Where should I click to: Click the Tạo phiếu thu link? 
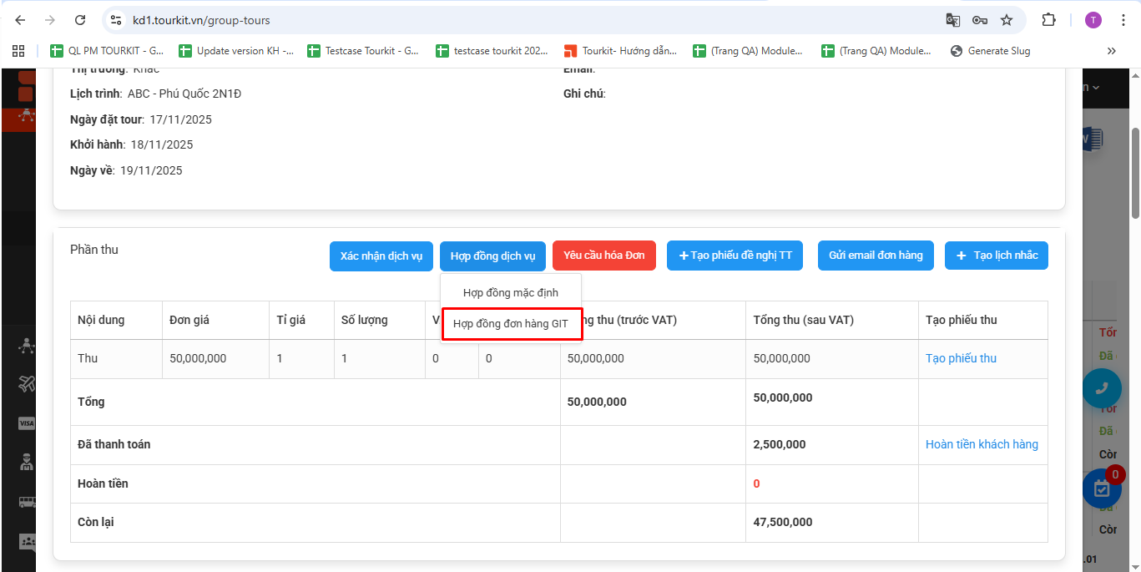coord(961,358)
